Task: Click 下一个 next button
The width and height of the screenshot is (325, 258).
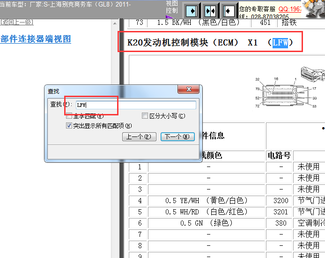Action: (177, 137)
